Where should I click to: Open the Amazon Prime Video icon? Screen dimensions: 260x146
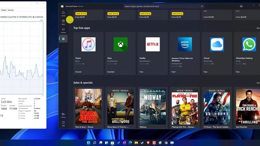[x=185, y=44]
